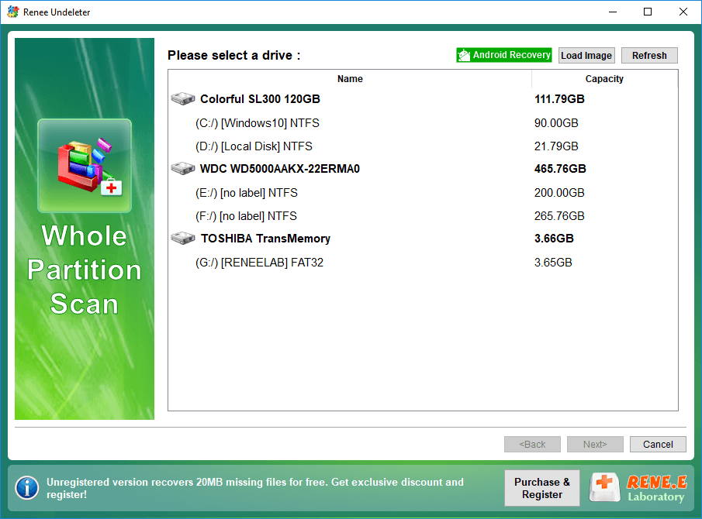
Task: Click the Load Image button
Action: [x=586, y=55]
